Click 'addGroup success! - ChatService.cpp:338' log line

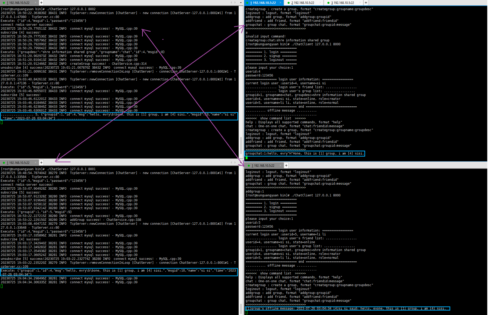click(x=71, y=220)
